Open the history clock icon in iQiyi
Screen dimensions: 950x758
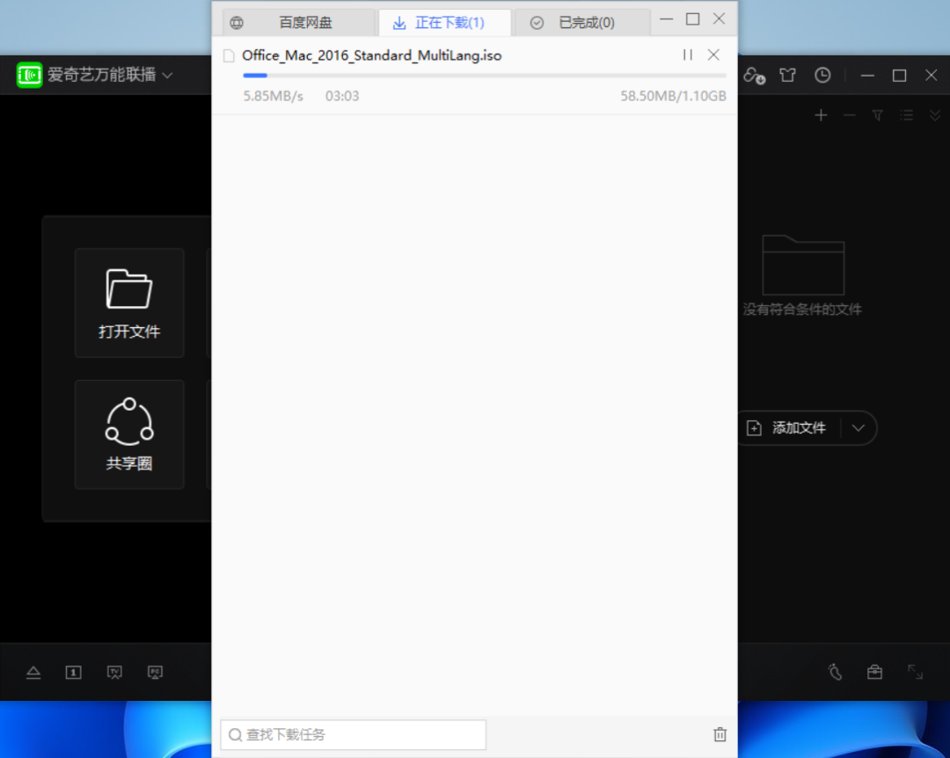click(x=822, y=75)
